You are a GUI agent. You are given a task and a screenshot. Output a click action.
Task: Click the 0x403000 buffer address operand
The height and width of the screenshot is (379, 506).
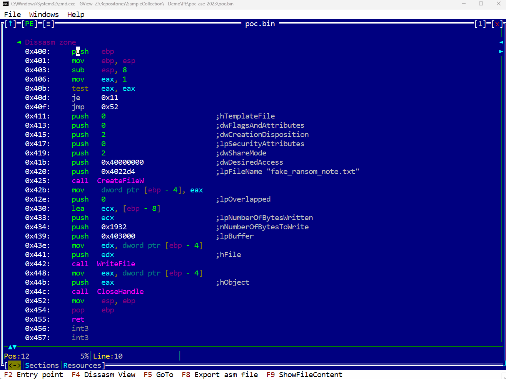click(118, 236)
